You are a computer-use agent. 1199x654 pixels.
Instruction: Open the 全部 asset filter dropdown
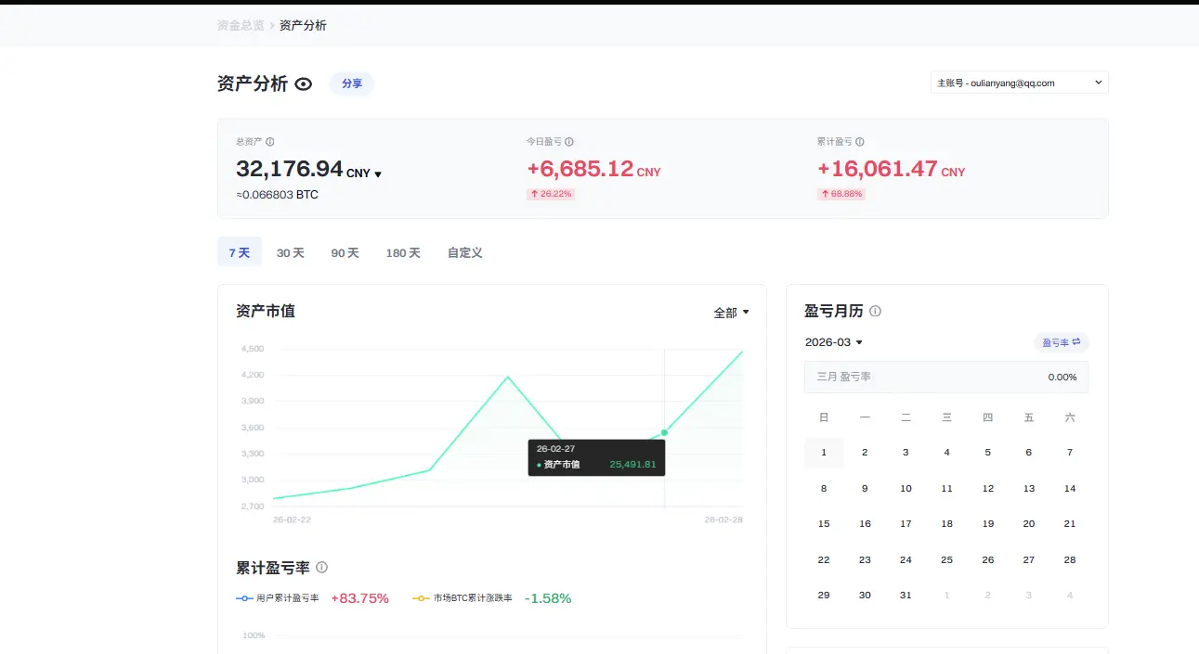click(731, 313)
